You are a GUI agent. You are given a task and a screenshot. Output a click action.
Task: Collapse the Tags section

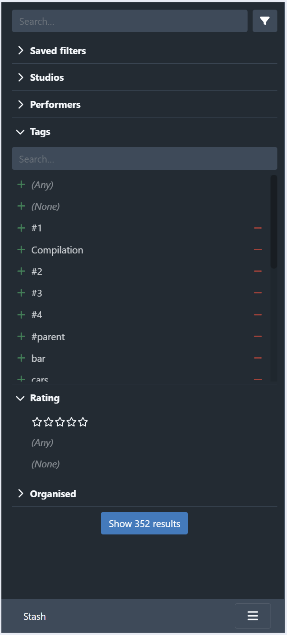144,132
